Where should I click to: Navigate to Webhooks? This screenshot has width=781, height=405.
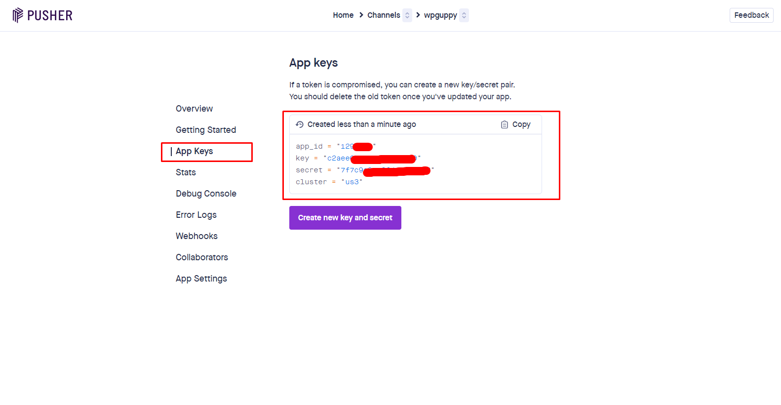click(x=196, y=236)
